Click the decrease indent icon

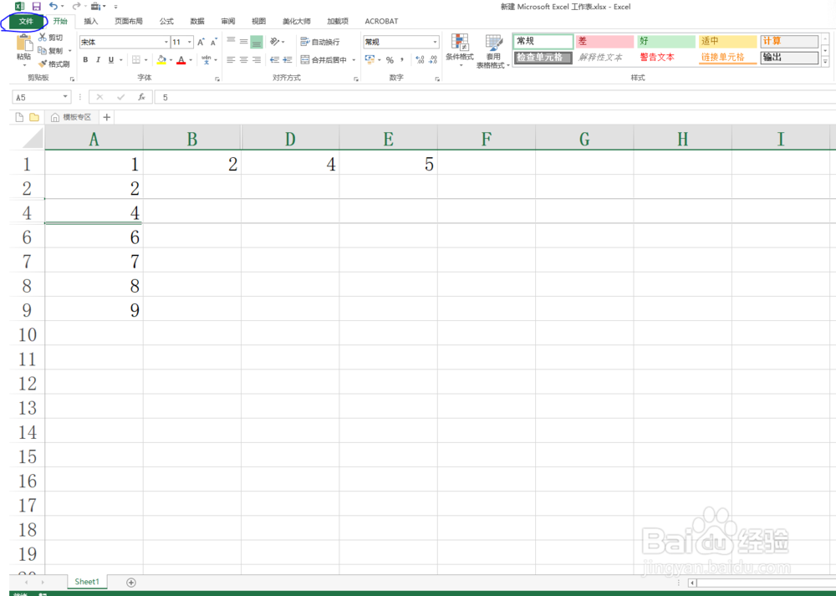[x=274, y=59]
